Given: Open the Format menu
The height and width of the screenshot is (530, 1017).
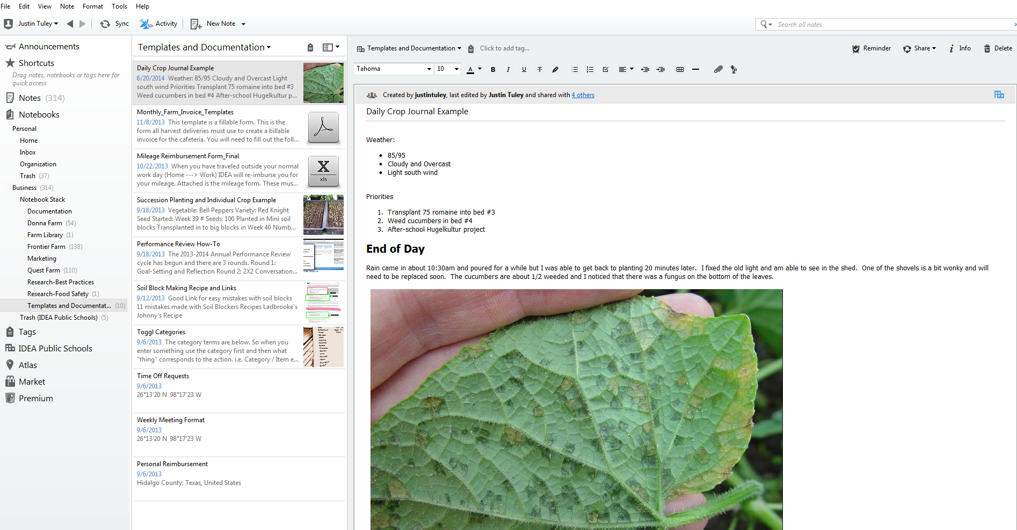Looking at the screenshot, I should click(93, 6).
